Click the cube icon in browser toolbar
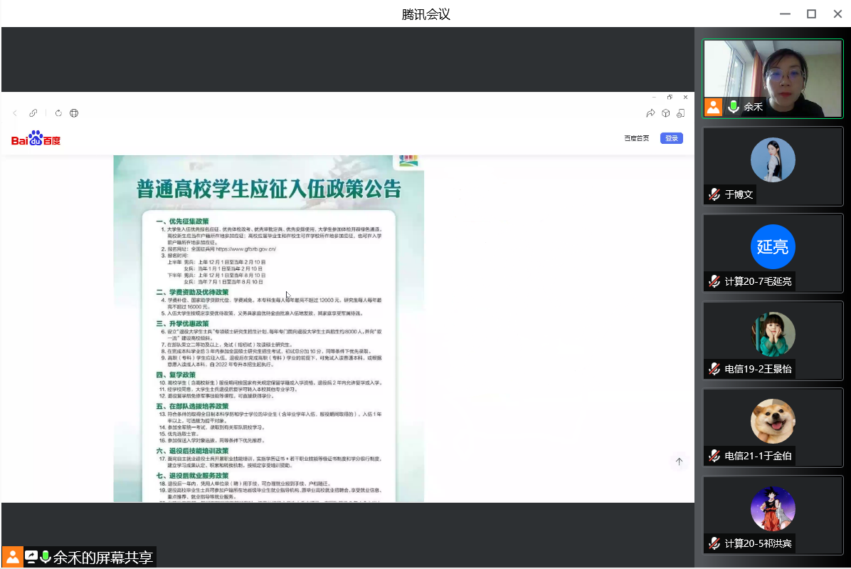 tap(666, 113)
